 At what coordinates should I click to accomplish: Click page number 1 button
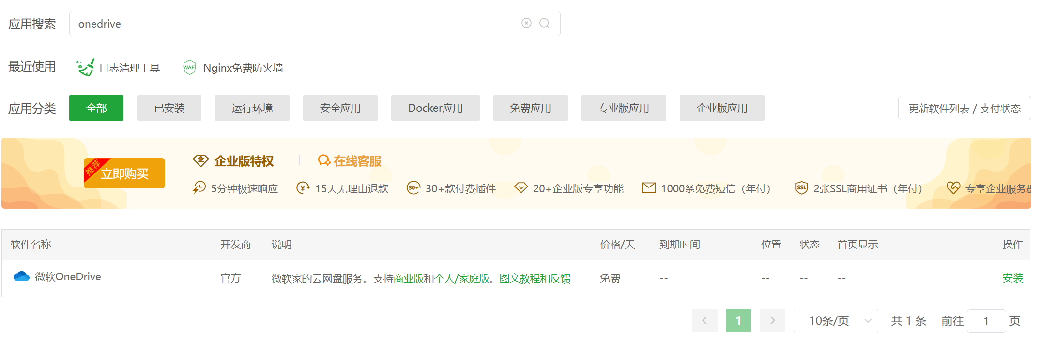[x=738, y=320]
